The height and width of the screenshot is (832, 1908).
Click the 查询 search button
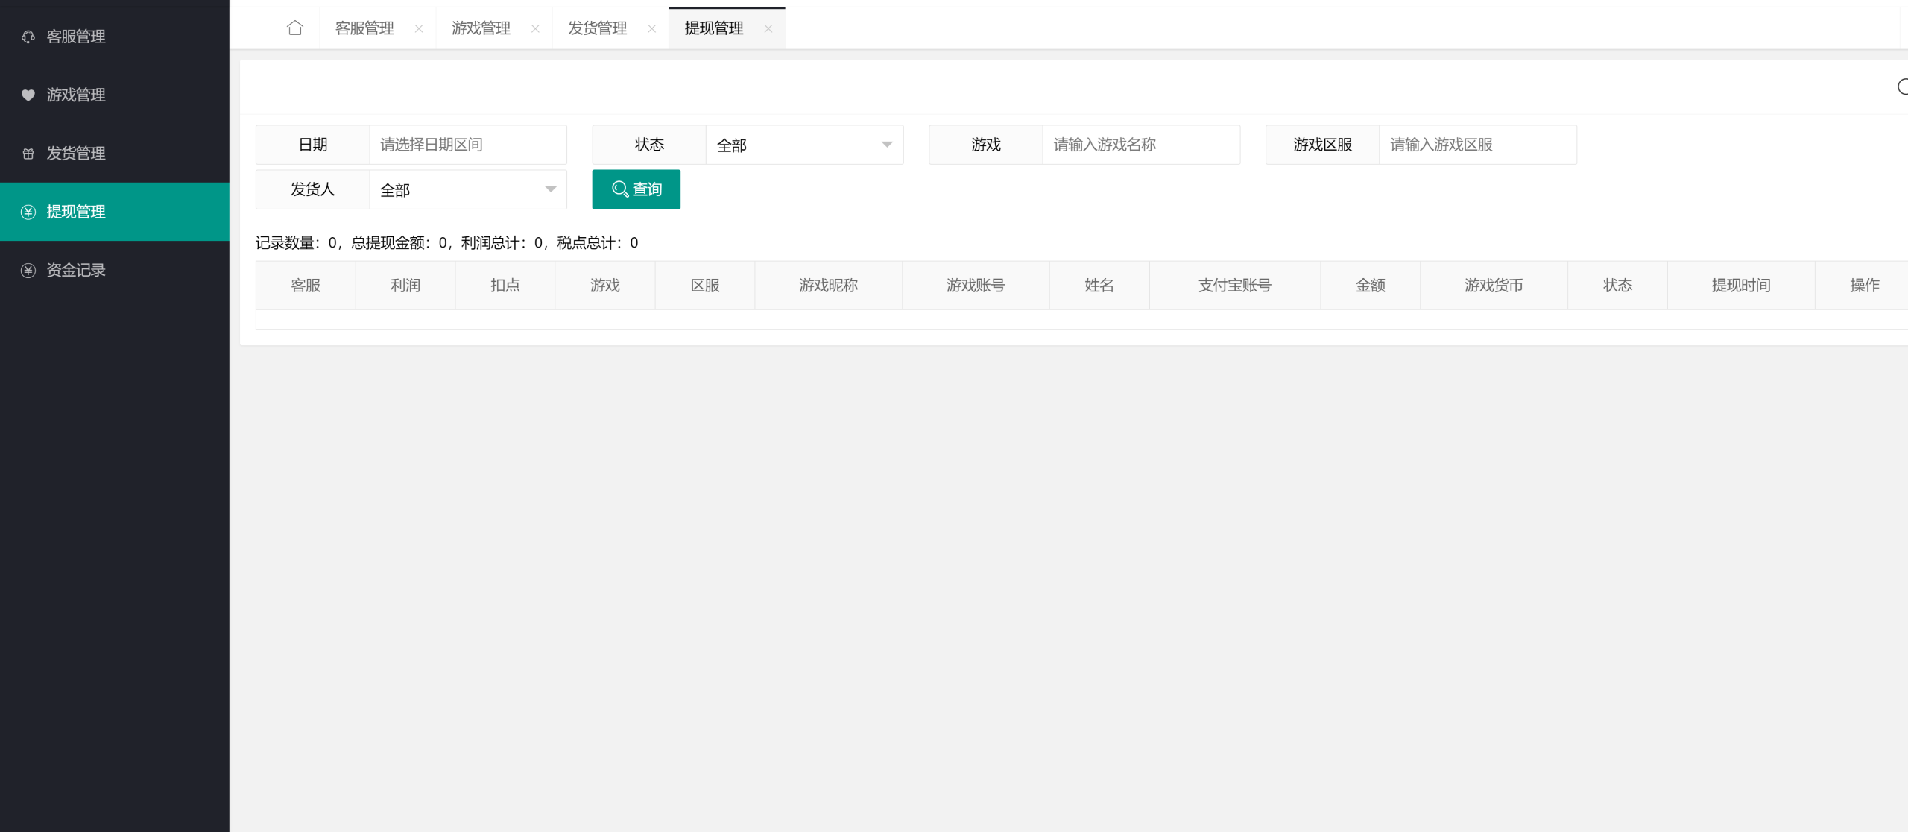coord(636,189)
